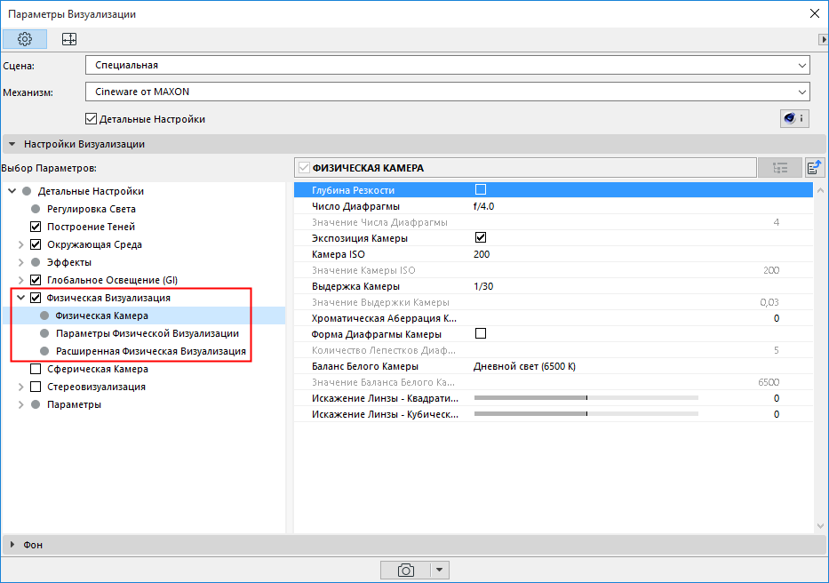829x583 pixels.
Task: Switch to the size settings icon tab
Action: pos(69,39)
